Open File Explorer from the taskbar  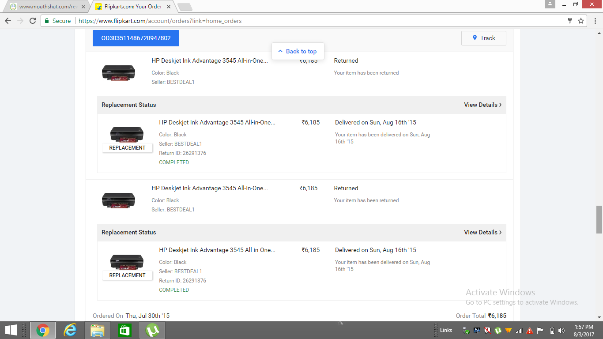click(98, 330)
